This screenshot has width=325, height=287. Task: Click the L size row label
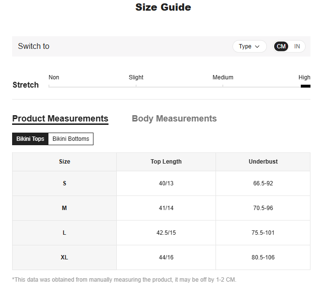tap(64, 233)
